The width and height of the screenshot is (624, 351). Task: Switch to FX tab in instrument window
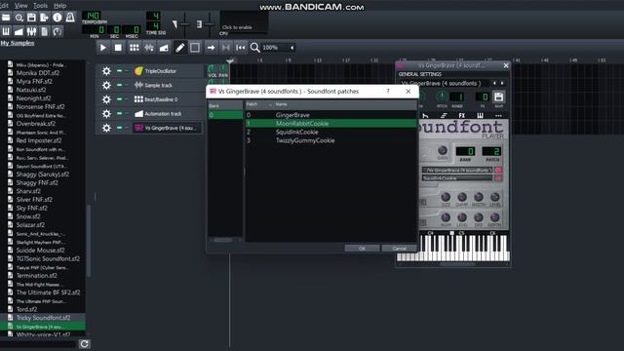pyautogui.click(x=461, y=115)
